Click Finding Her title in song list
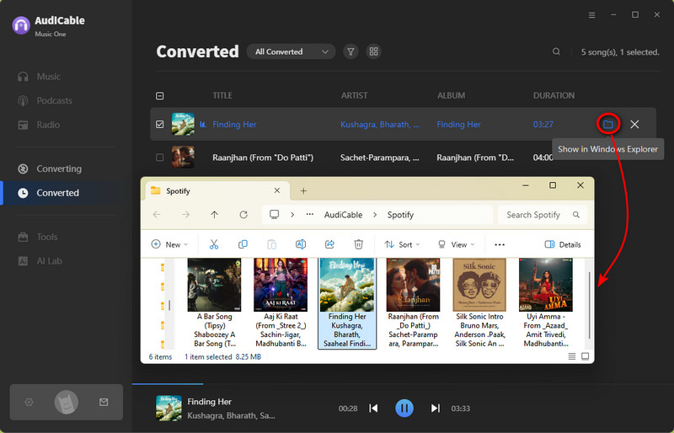The image size is (674, 433). (x=234, y=125)
